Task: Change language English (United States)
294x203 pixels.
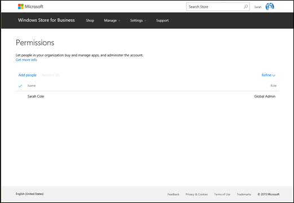Action: tap(29, 194)
